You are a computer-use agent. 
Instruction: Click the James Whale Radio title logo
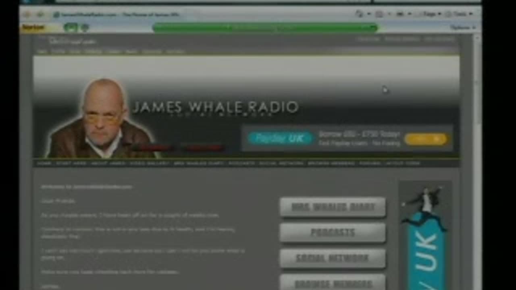click(x=215, y=108)
